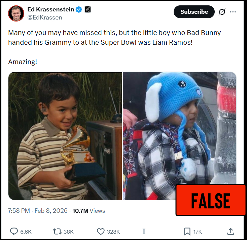Subscribe to Ed Krassenstein
The height and width of the screenshot is (240, 247).
click(194, 12)
